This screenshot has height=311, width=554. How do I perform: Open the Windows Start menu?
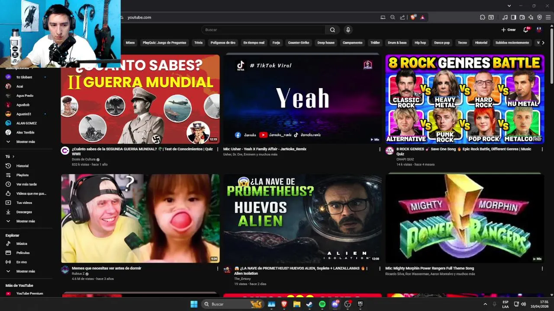pos(194,304)
